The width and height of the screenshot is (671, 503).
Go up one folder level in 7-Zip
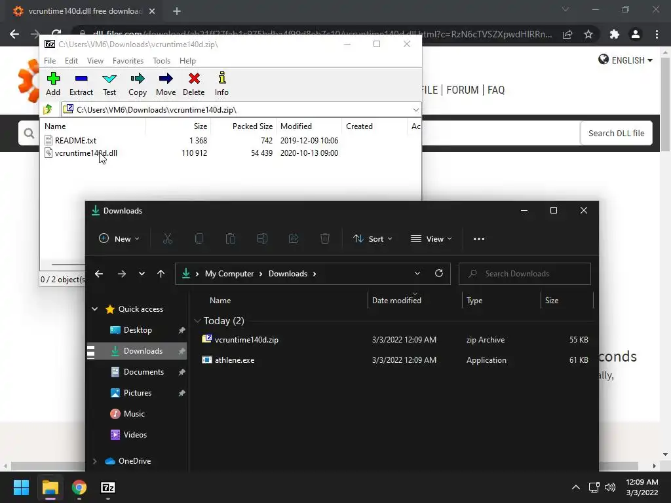click(x=48, y=109)
